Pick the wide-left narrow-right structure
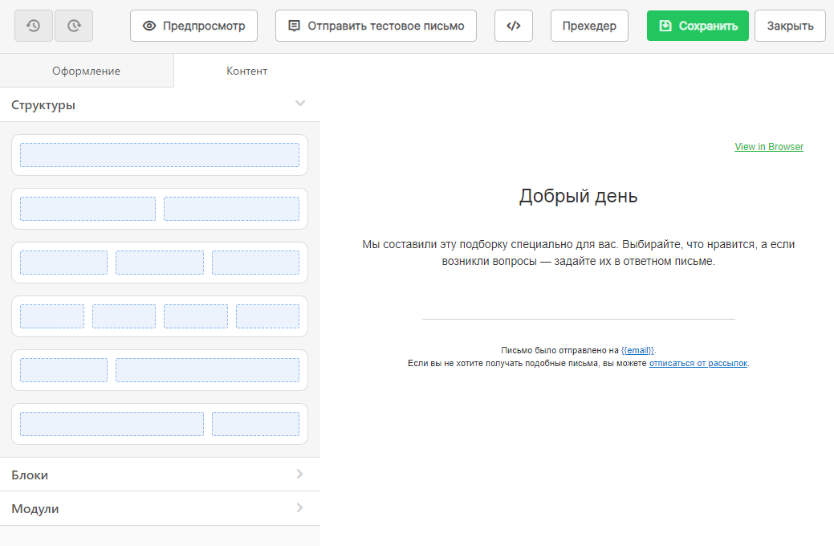 [x=160, y=423]
